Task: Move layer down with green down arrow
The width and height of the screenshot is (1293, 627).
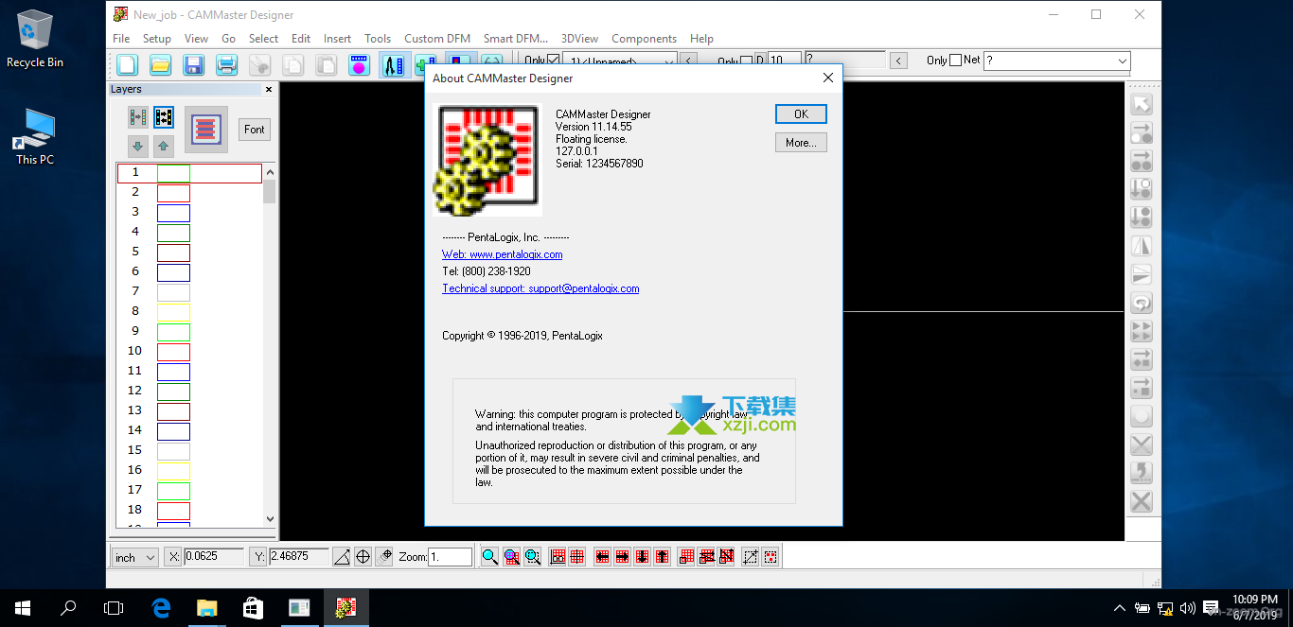Action: point(138,146)
